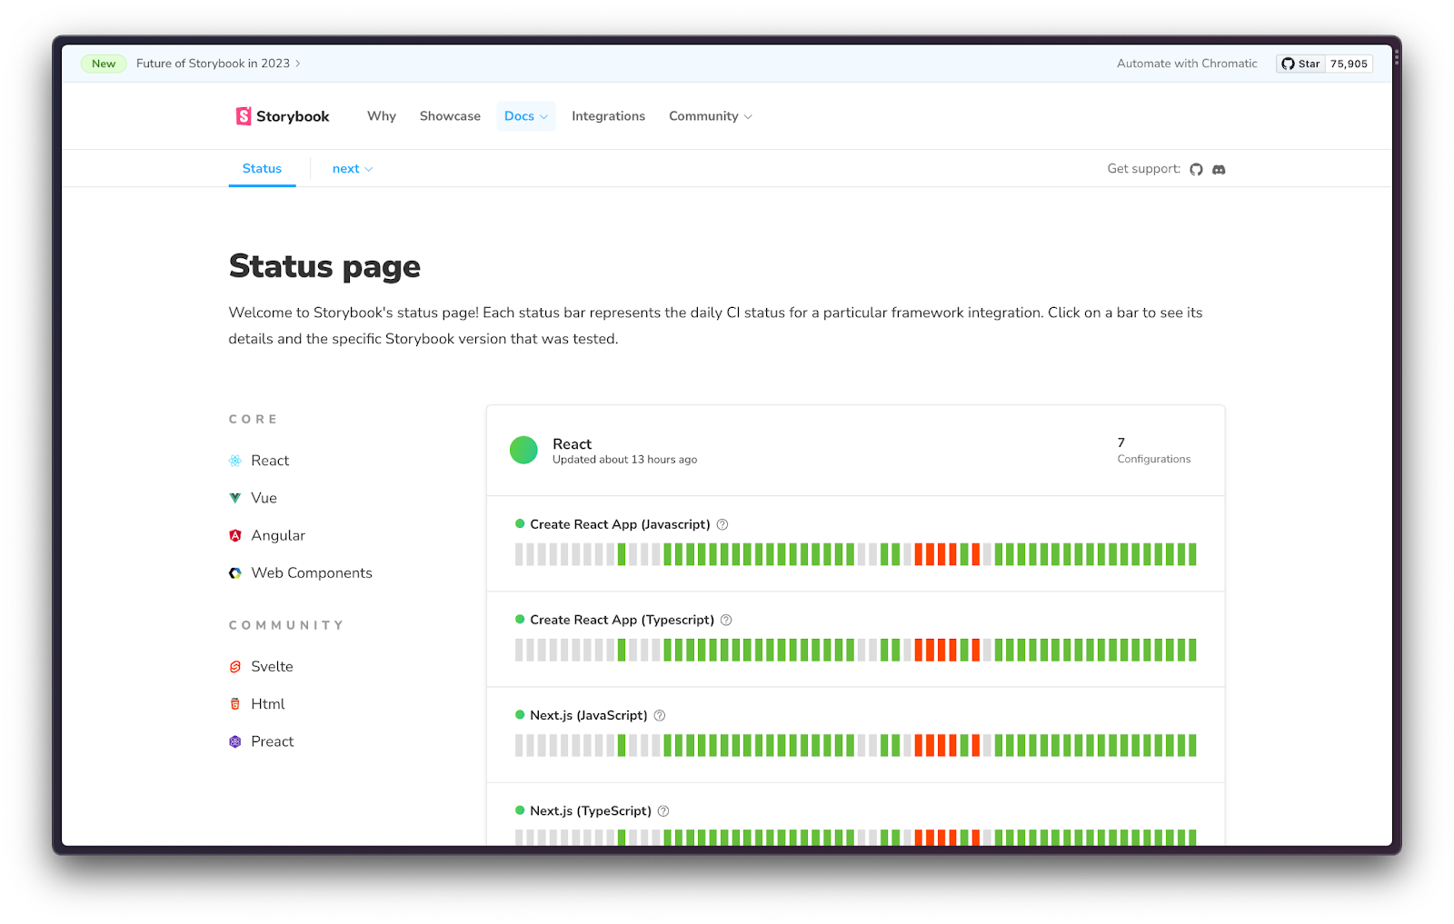Click the Html icon in sidebar
This screenshot has height=924, width=1454.
tap(235, 704)
